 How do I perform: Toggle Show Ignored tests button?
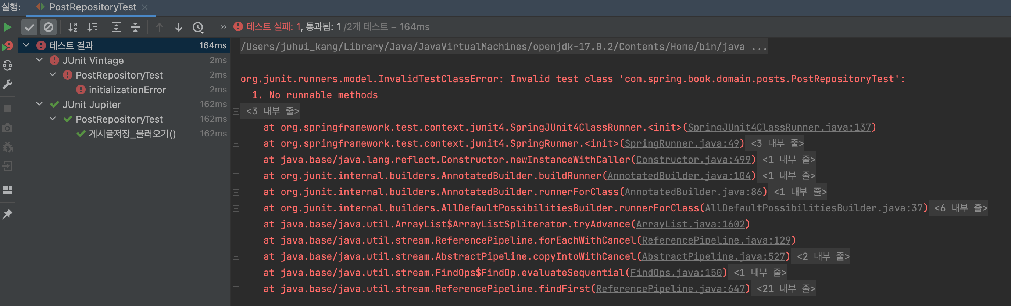coord(48,27)
